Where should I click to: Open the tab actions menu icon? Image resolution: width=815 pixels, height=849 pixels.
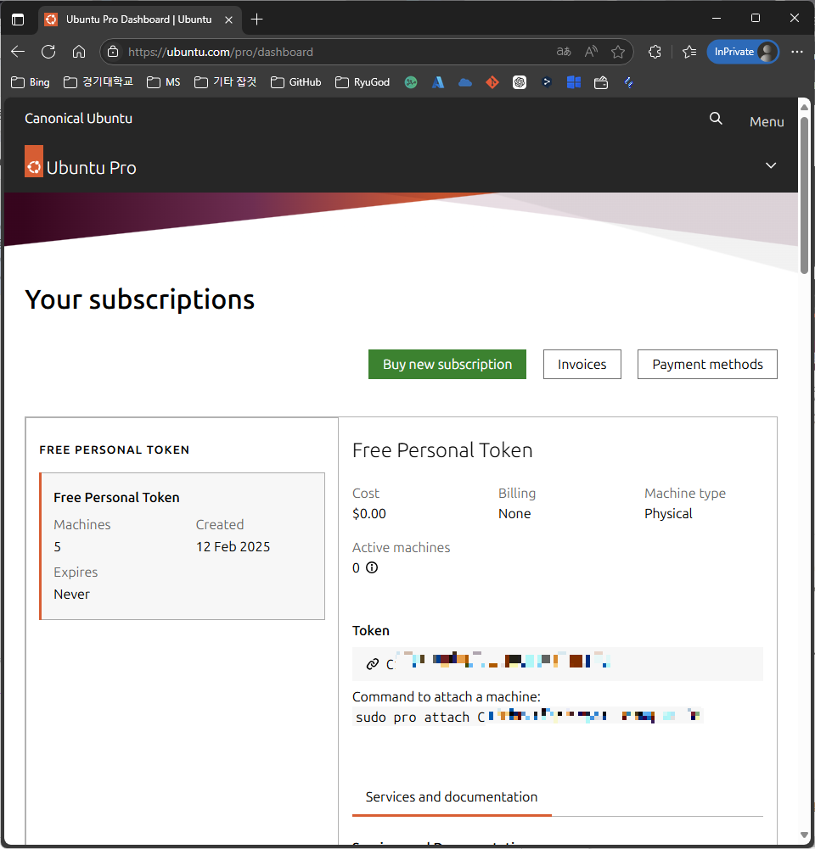[x=18, y=20]
